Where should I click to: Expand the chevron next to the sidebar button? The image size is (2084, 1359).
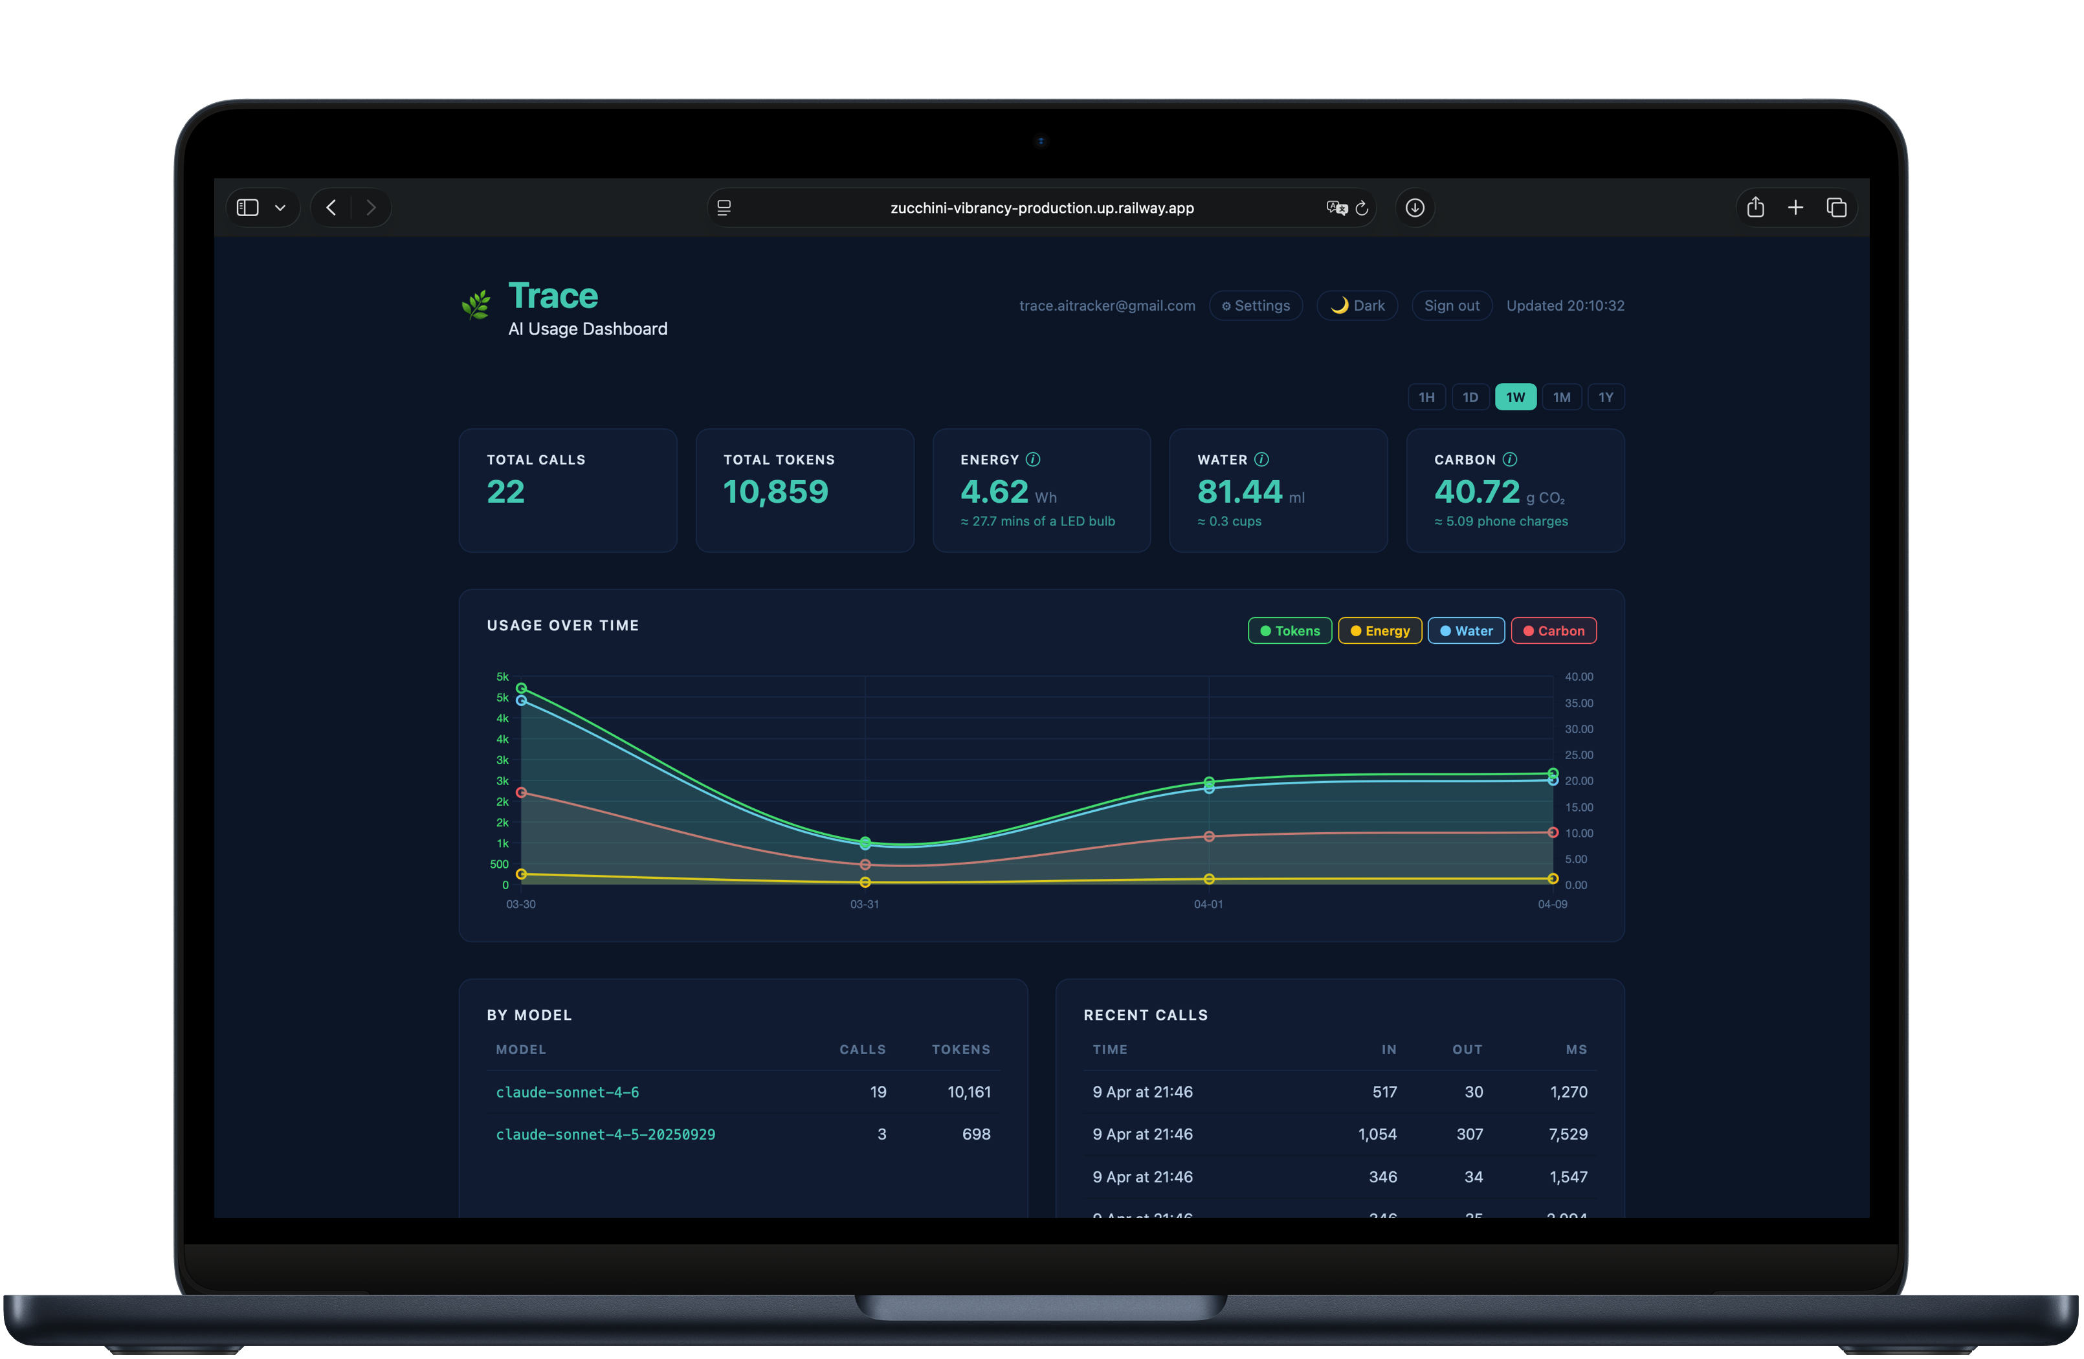click(280, 208)
